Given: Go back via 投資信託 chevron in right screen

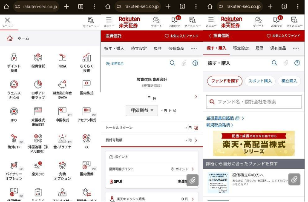Looking at the screenshot, I should click(x=210, y=36).
